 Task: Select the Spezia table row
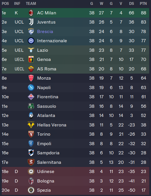pos(75,190)
